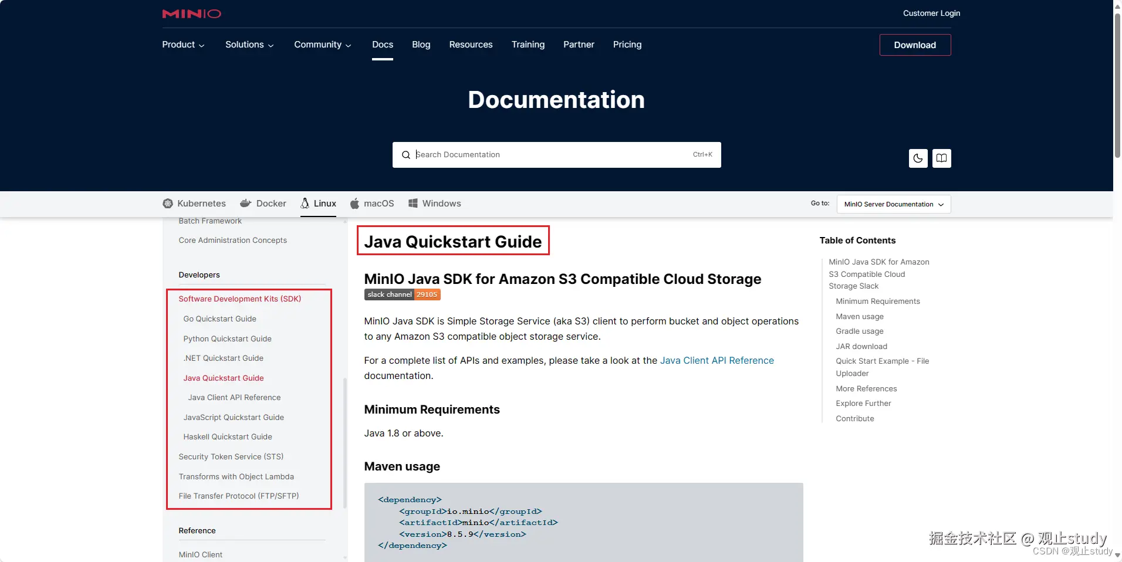
Task: Open Core Administration Concepts in sidebar
Action: coord(232,241)
